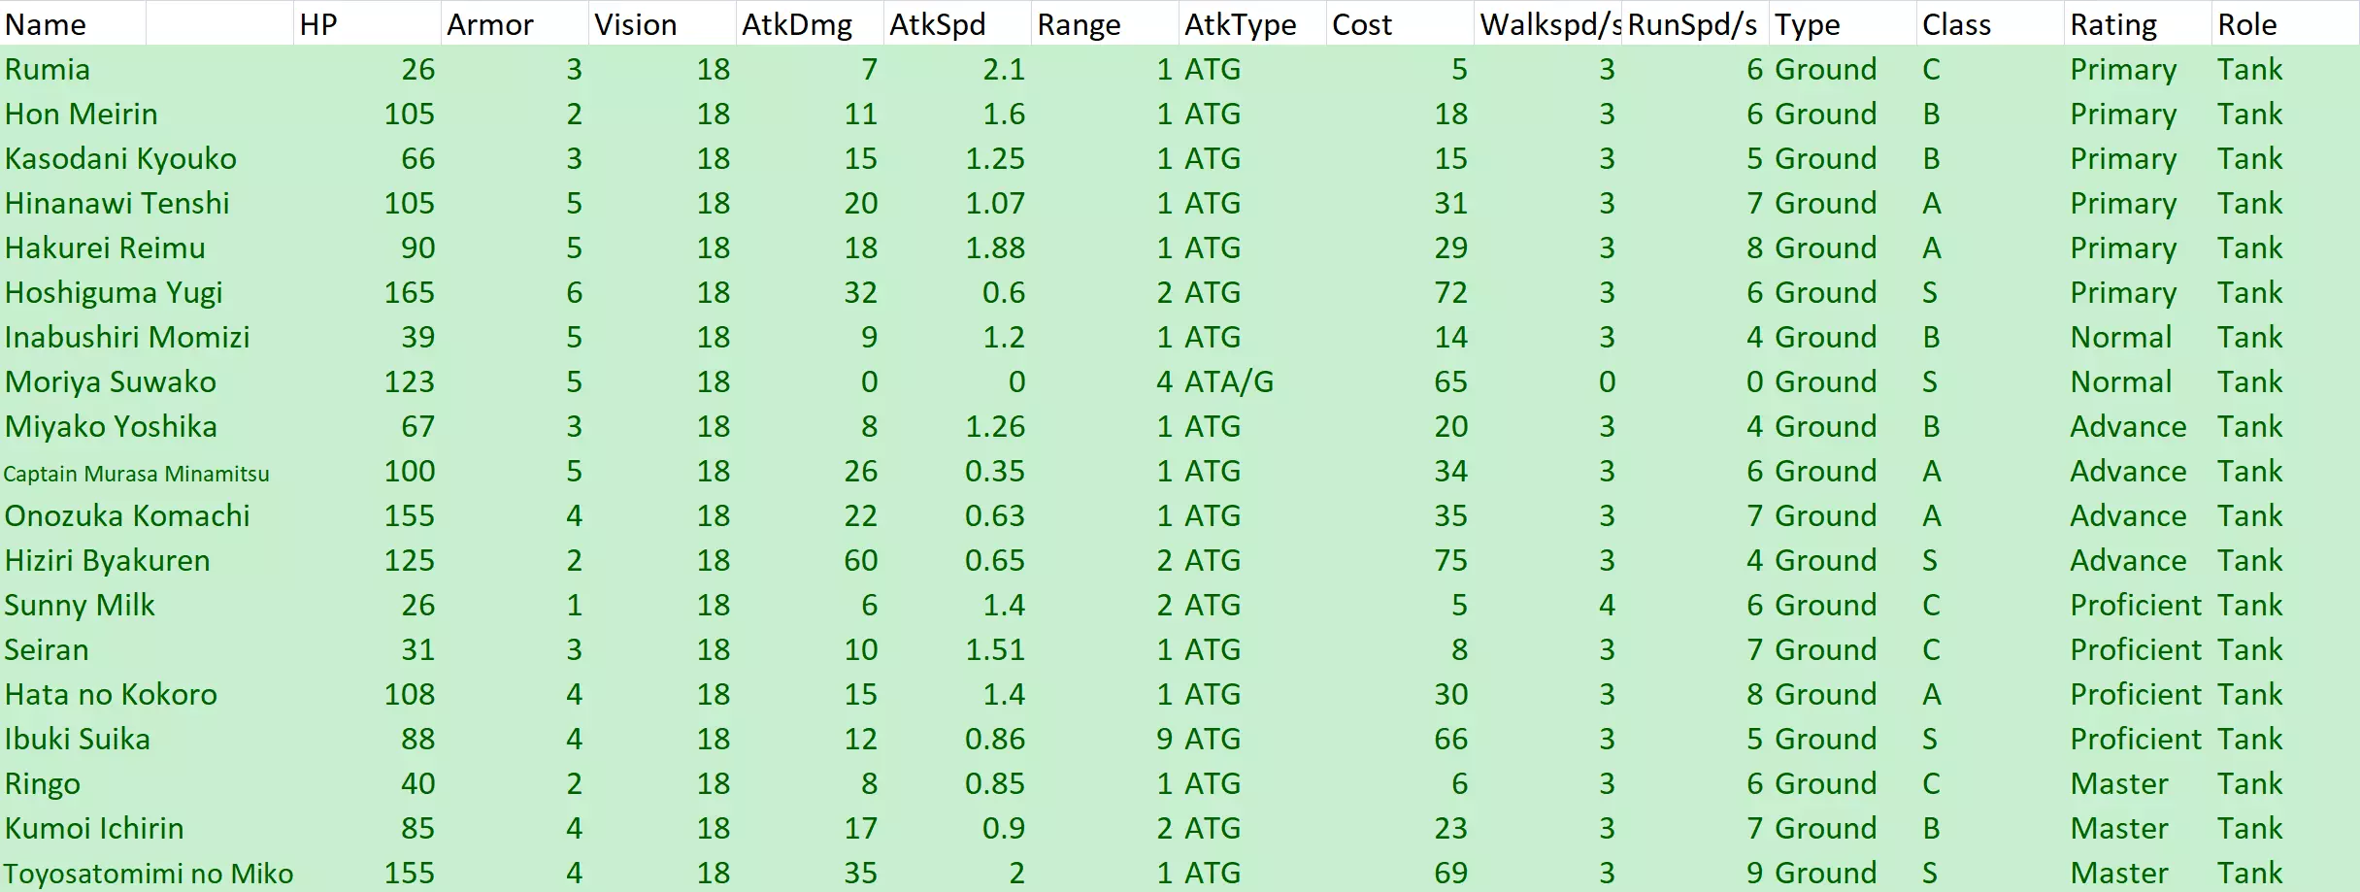Click the Moriya Suwako name cell
This screenshot has height=892, width=2360.
pyautogui.click(x=110, y=381)
